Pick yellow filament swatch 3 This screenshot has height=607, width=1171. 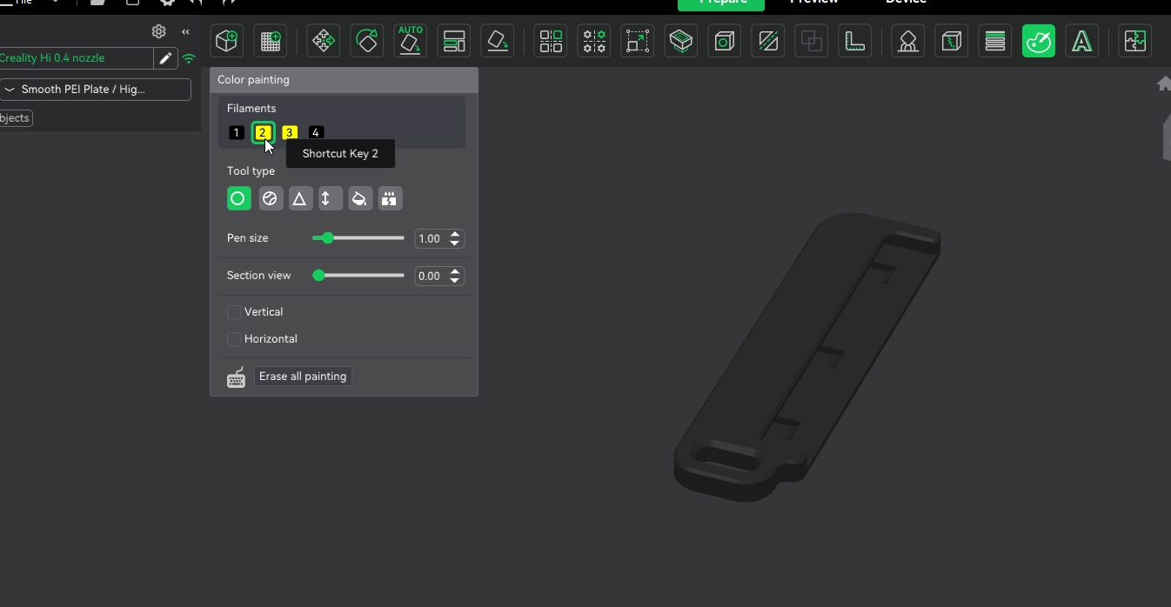click(x=290, y=133)
